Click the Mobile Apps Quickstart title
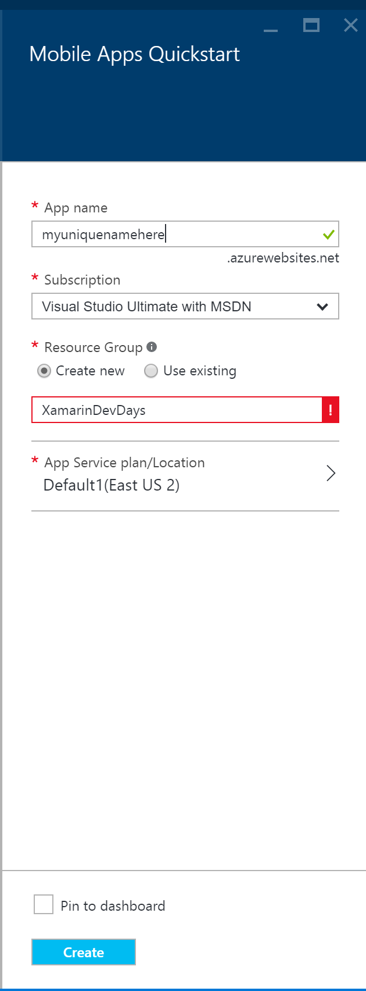The height and width of the screenshot is (991, 366). [134, 54]
